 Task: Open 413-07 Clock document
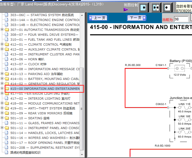coord(28,64)
